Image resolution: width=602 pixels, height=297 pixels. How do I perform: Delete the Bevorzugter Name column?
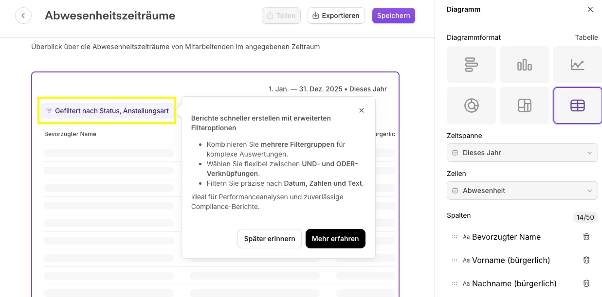586,237
